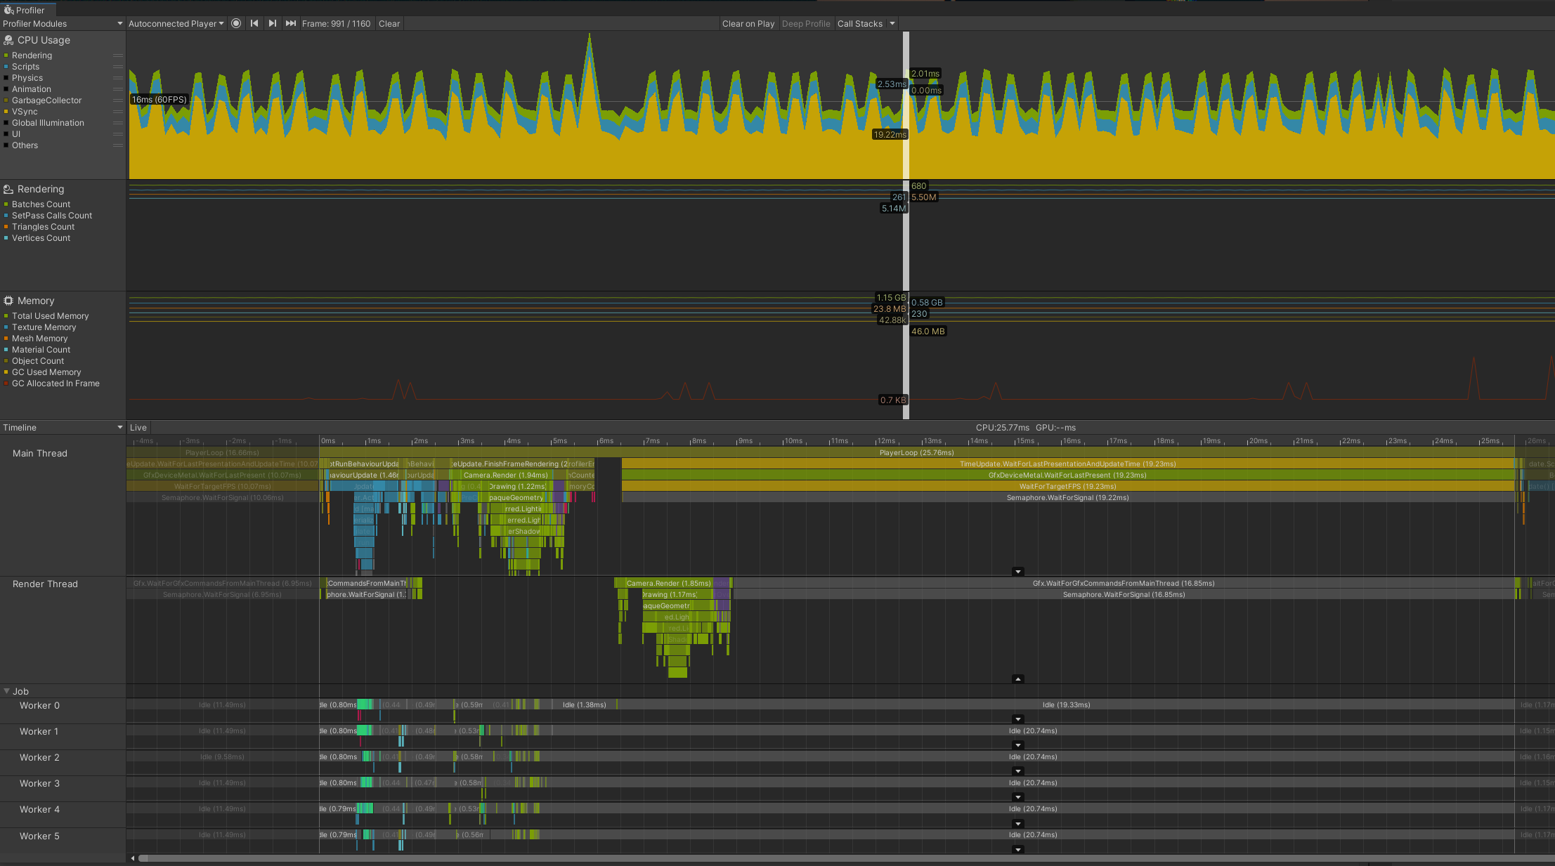Expand Worker 5 thread rows
The image size is (1555, 866).
point(1017,850)
